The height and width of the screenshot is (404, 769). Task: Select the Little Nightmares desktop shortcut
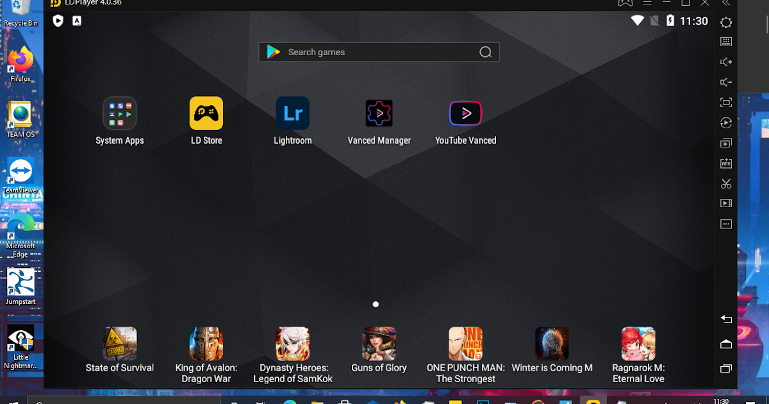(x=21, y=347)
